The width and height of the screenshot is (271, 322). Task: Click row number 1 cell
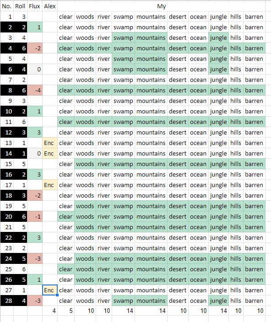pyautogui.click(x=7, y=16)
